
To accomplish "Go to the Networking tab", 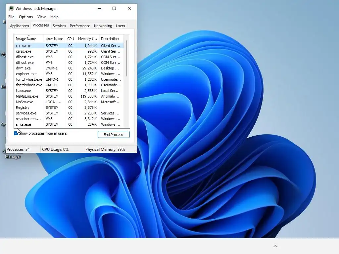I will click(103, 26).
